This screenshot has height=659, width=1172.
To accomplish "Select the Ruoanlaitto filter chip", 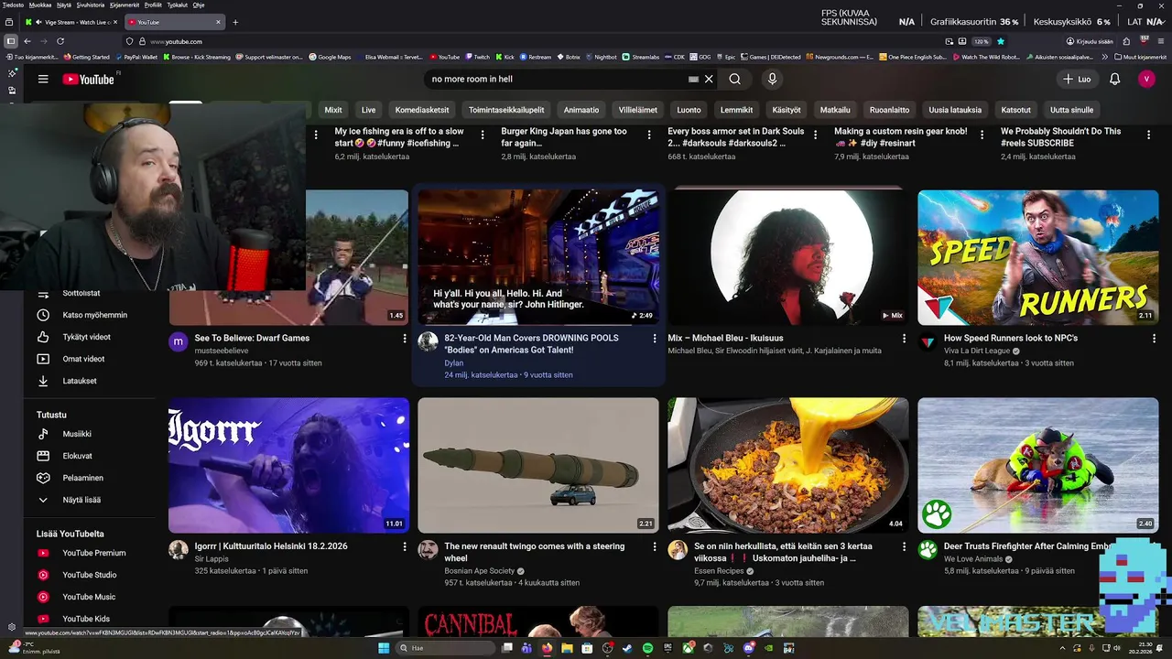I will 889,110.
